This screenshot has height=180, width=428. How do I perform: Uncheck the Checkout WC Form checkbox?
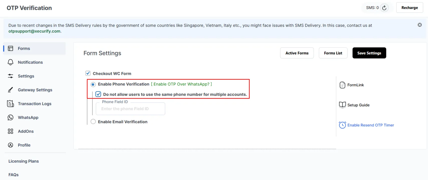88,73
